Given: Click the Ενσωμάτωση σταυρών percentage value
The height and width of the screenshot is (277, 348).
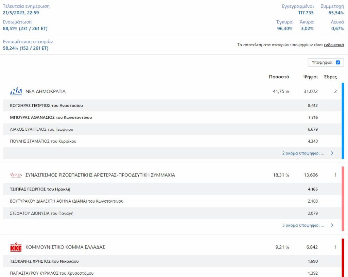Looking at the screenshot, I should coord(25,48).
